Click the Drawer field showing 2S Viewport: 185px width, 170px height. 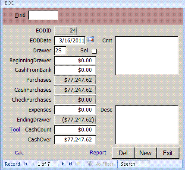(60, 51)
